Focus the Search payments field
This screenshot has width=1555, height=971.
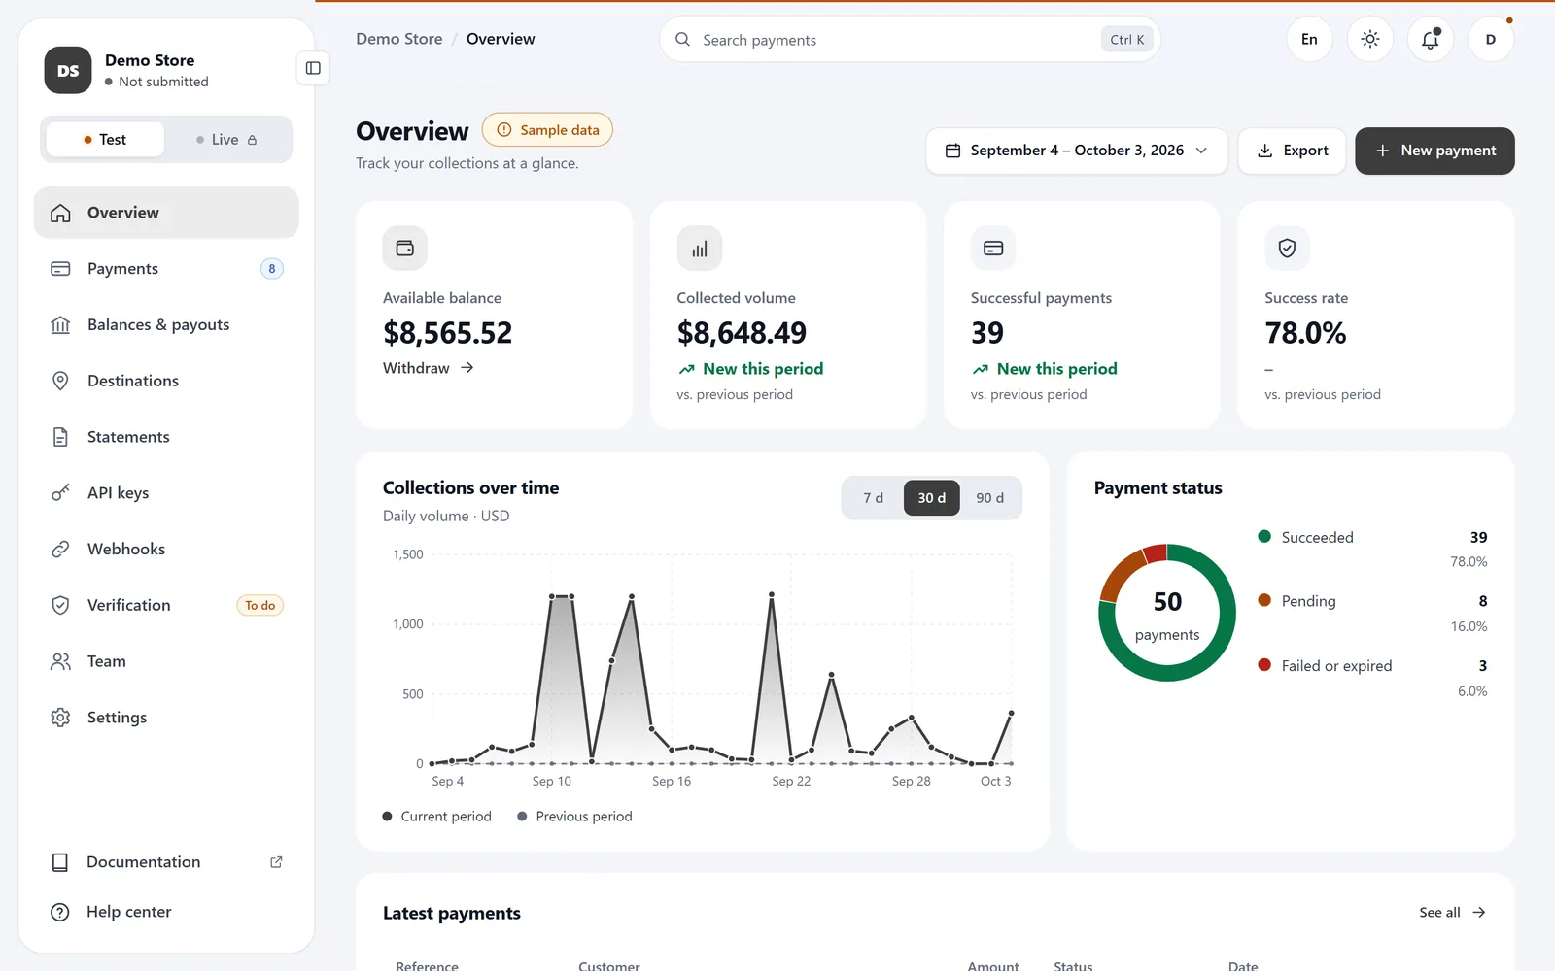910,40
